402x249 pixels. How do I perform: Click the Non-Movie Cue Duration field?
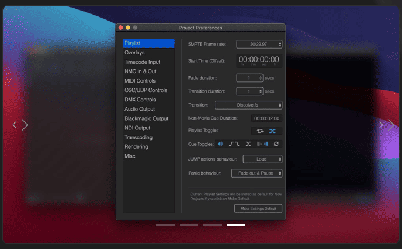pyautogui.click(x=266, y=118)
